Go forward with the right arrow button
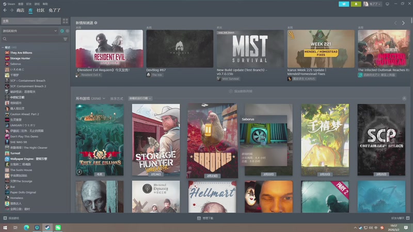 (11, 10)
